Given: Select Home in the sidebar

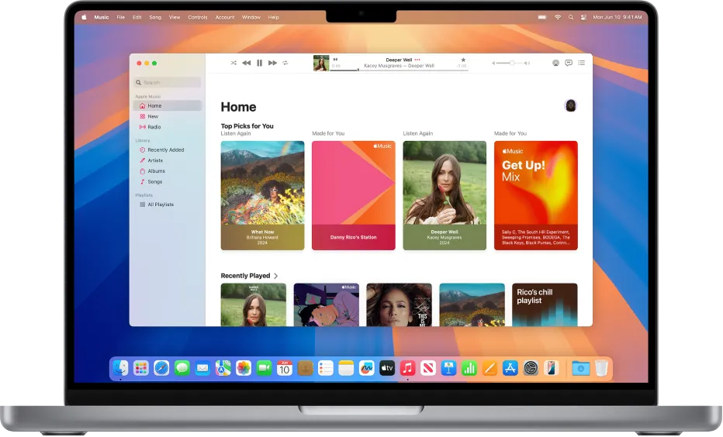Looking at the screenshot, I should pyautogui.click(x=168, y=106).
